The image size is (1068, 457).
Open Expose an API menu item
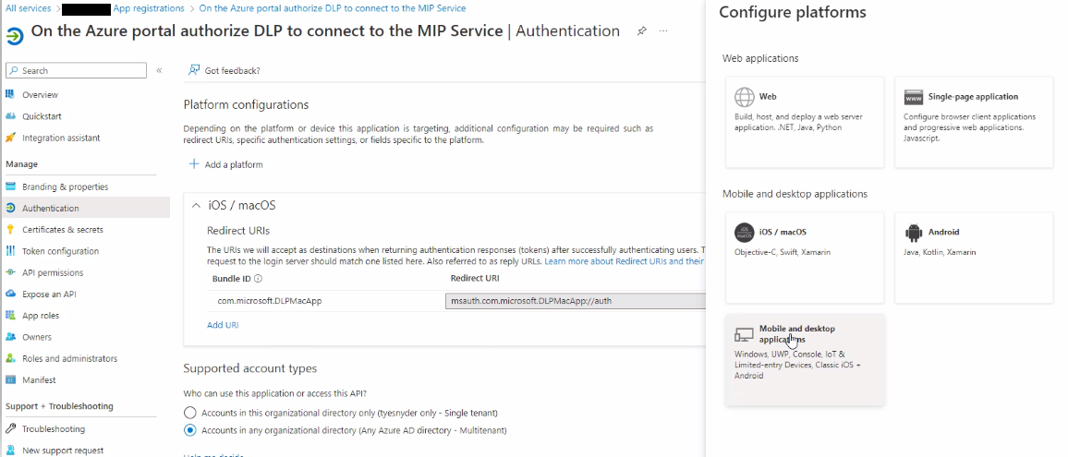click(x=49, y=295)
